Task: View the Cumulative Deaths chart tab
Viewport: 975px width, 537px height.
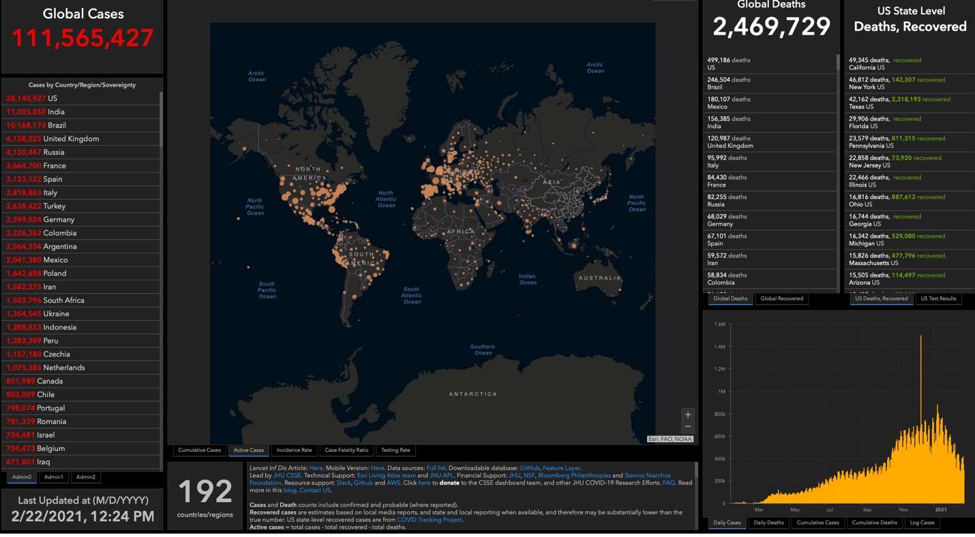Action: (x=874, y=523)
